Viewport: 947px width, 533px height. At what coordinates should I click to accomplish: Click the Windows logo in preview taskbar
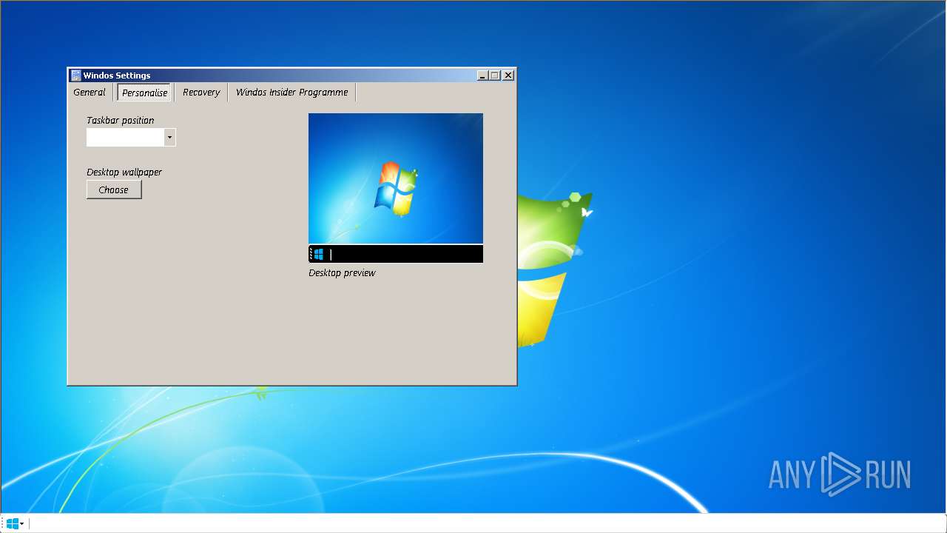click(x=319, y=255)
